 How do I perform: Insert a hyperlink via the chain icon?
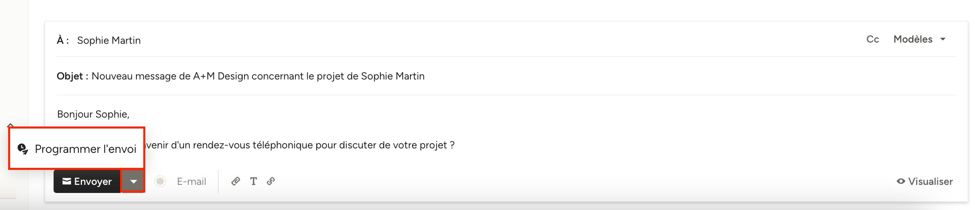(x=271, y=181)
